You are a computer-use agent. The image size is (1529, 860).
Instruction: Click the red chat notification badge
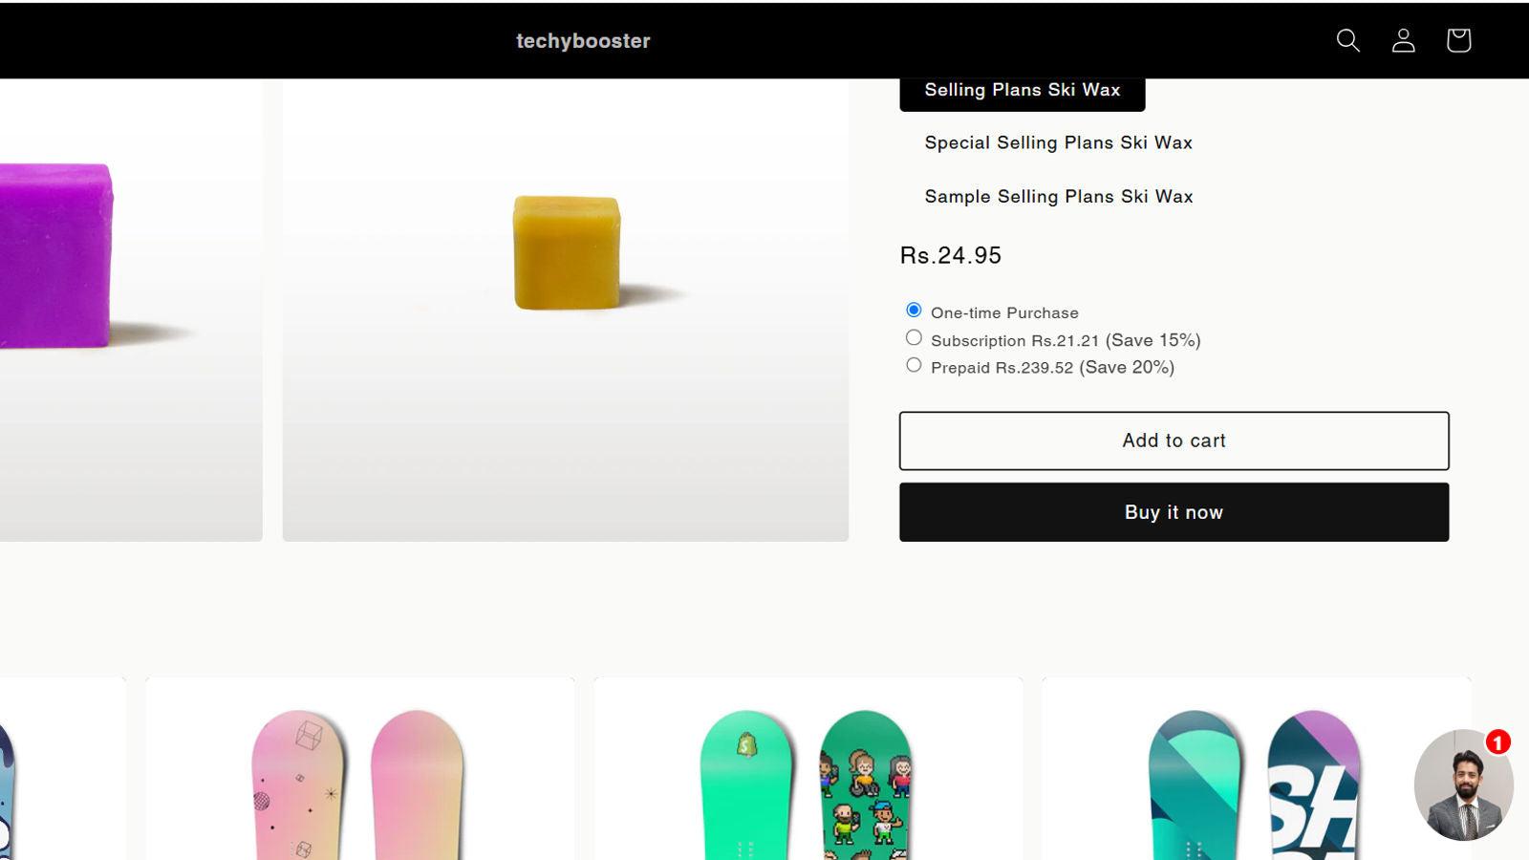pyautogui.click(x=1497, y=742)
